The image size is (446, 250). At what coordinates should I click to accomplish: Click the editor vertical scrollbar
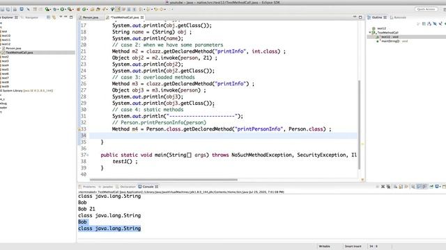click(360, 125)
